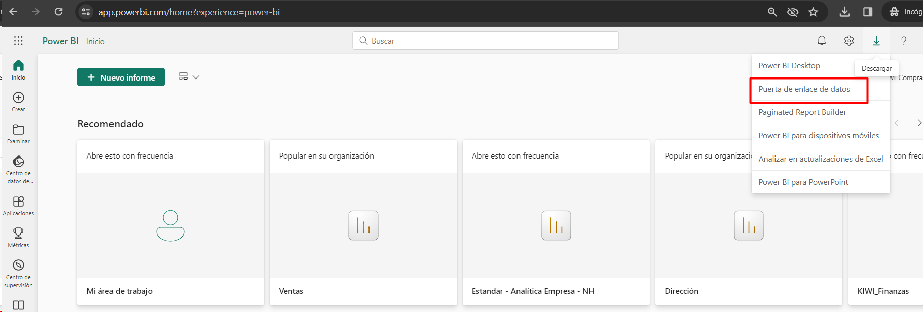Open the Mi área de trabajo card title

120,291
